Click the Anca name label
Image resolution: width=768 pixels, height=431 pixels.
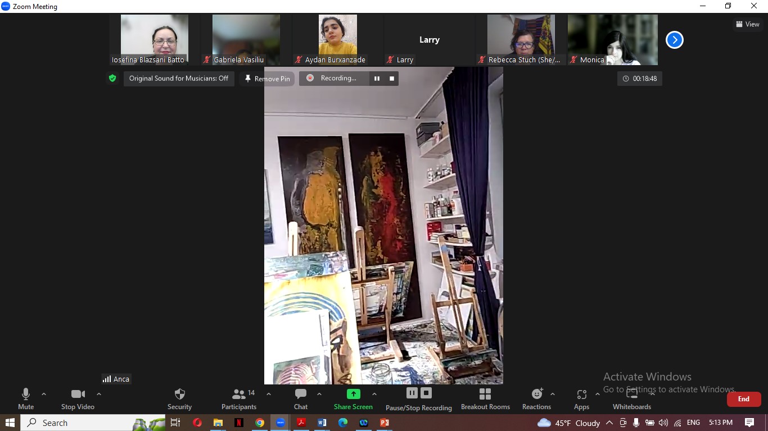click(116, 379)
